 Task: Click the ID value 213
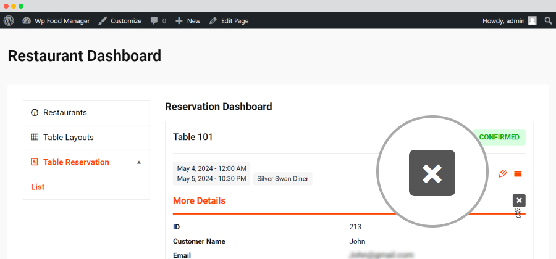(x=355, y=227)
